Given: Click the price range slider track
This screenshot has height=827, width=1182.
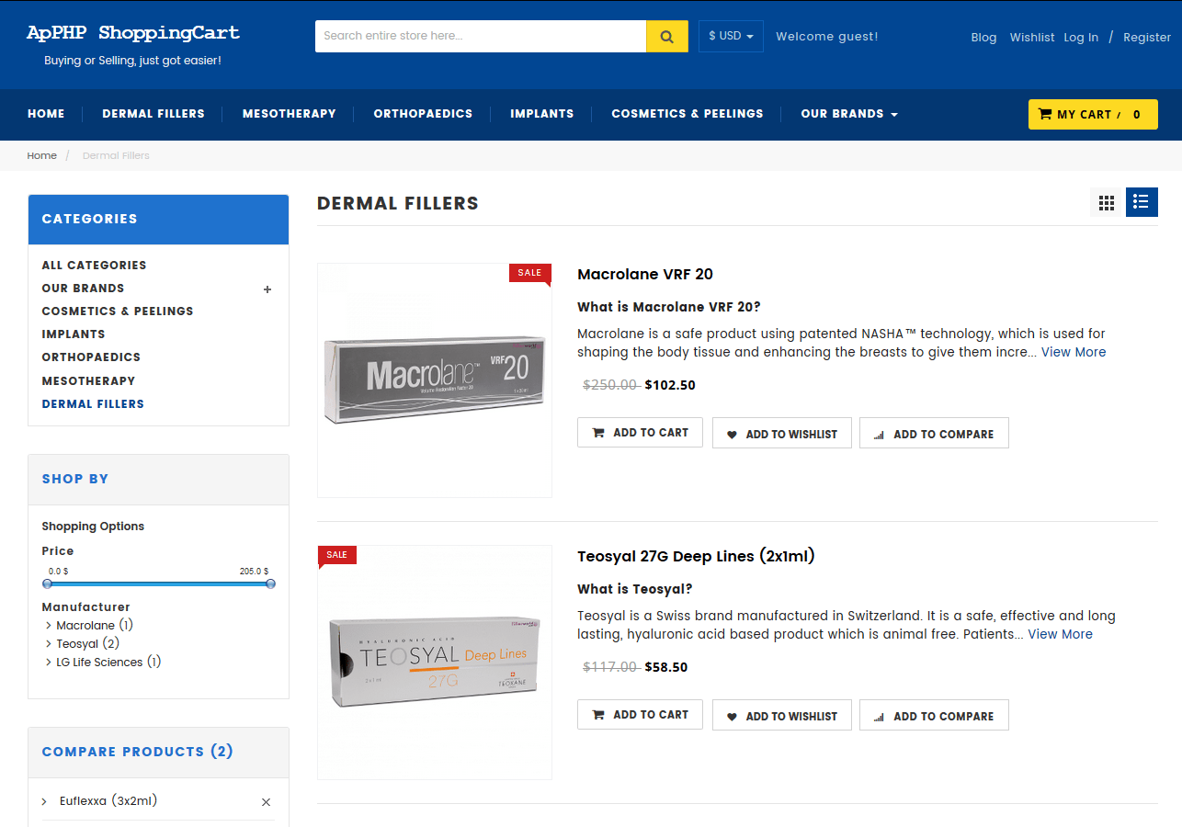Looking at the screenshot, I should coord(159,583).
